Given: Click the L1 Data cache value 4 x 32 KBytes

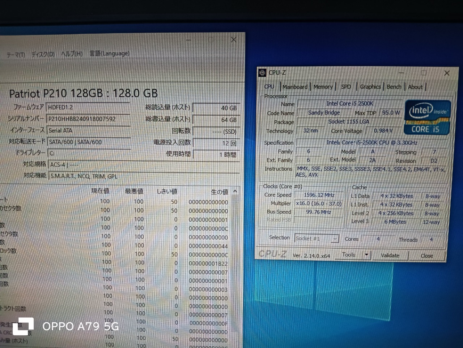Looking at the screenshot, I should coord(396,196).
